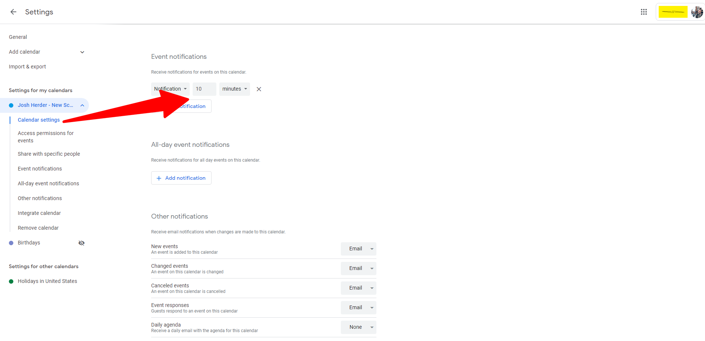Go to Integrate calendar
This screenshot has width=705, height=341.
39,213
